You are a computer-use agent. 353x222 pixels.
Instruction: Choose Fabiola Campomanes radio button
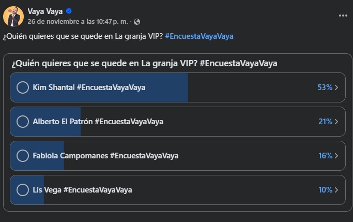pyautogui.click(x=23, y=156)
